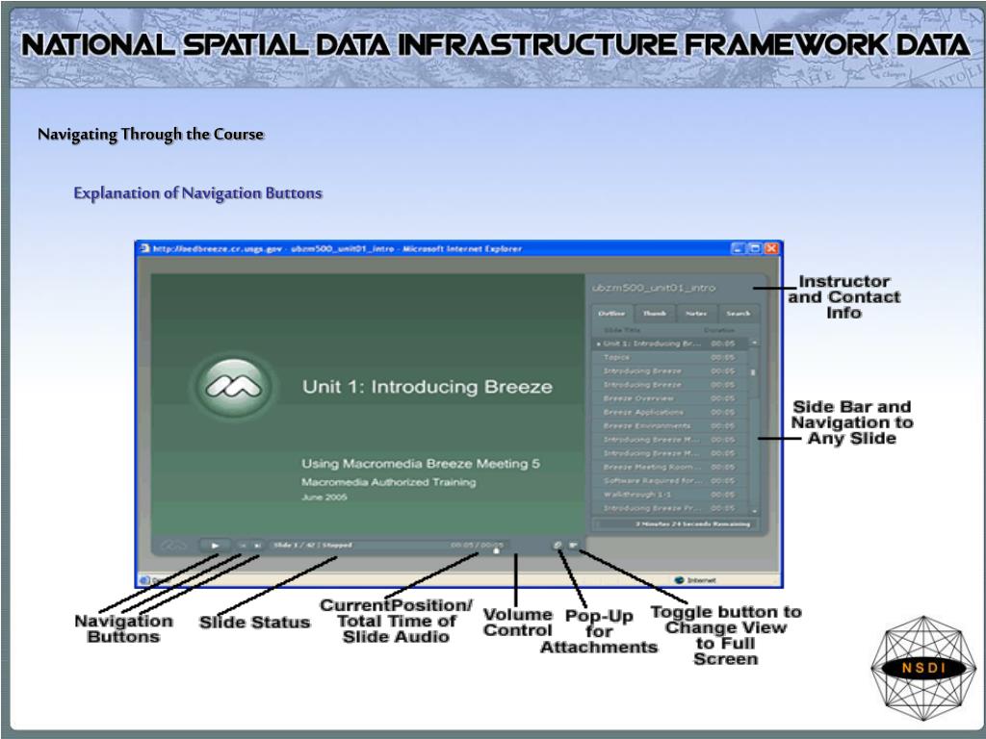Click the Breeze logo in playback bar
This screenshot has width=986, height=739.
(x=174, y=546)
